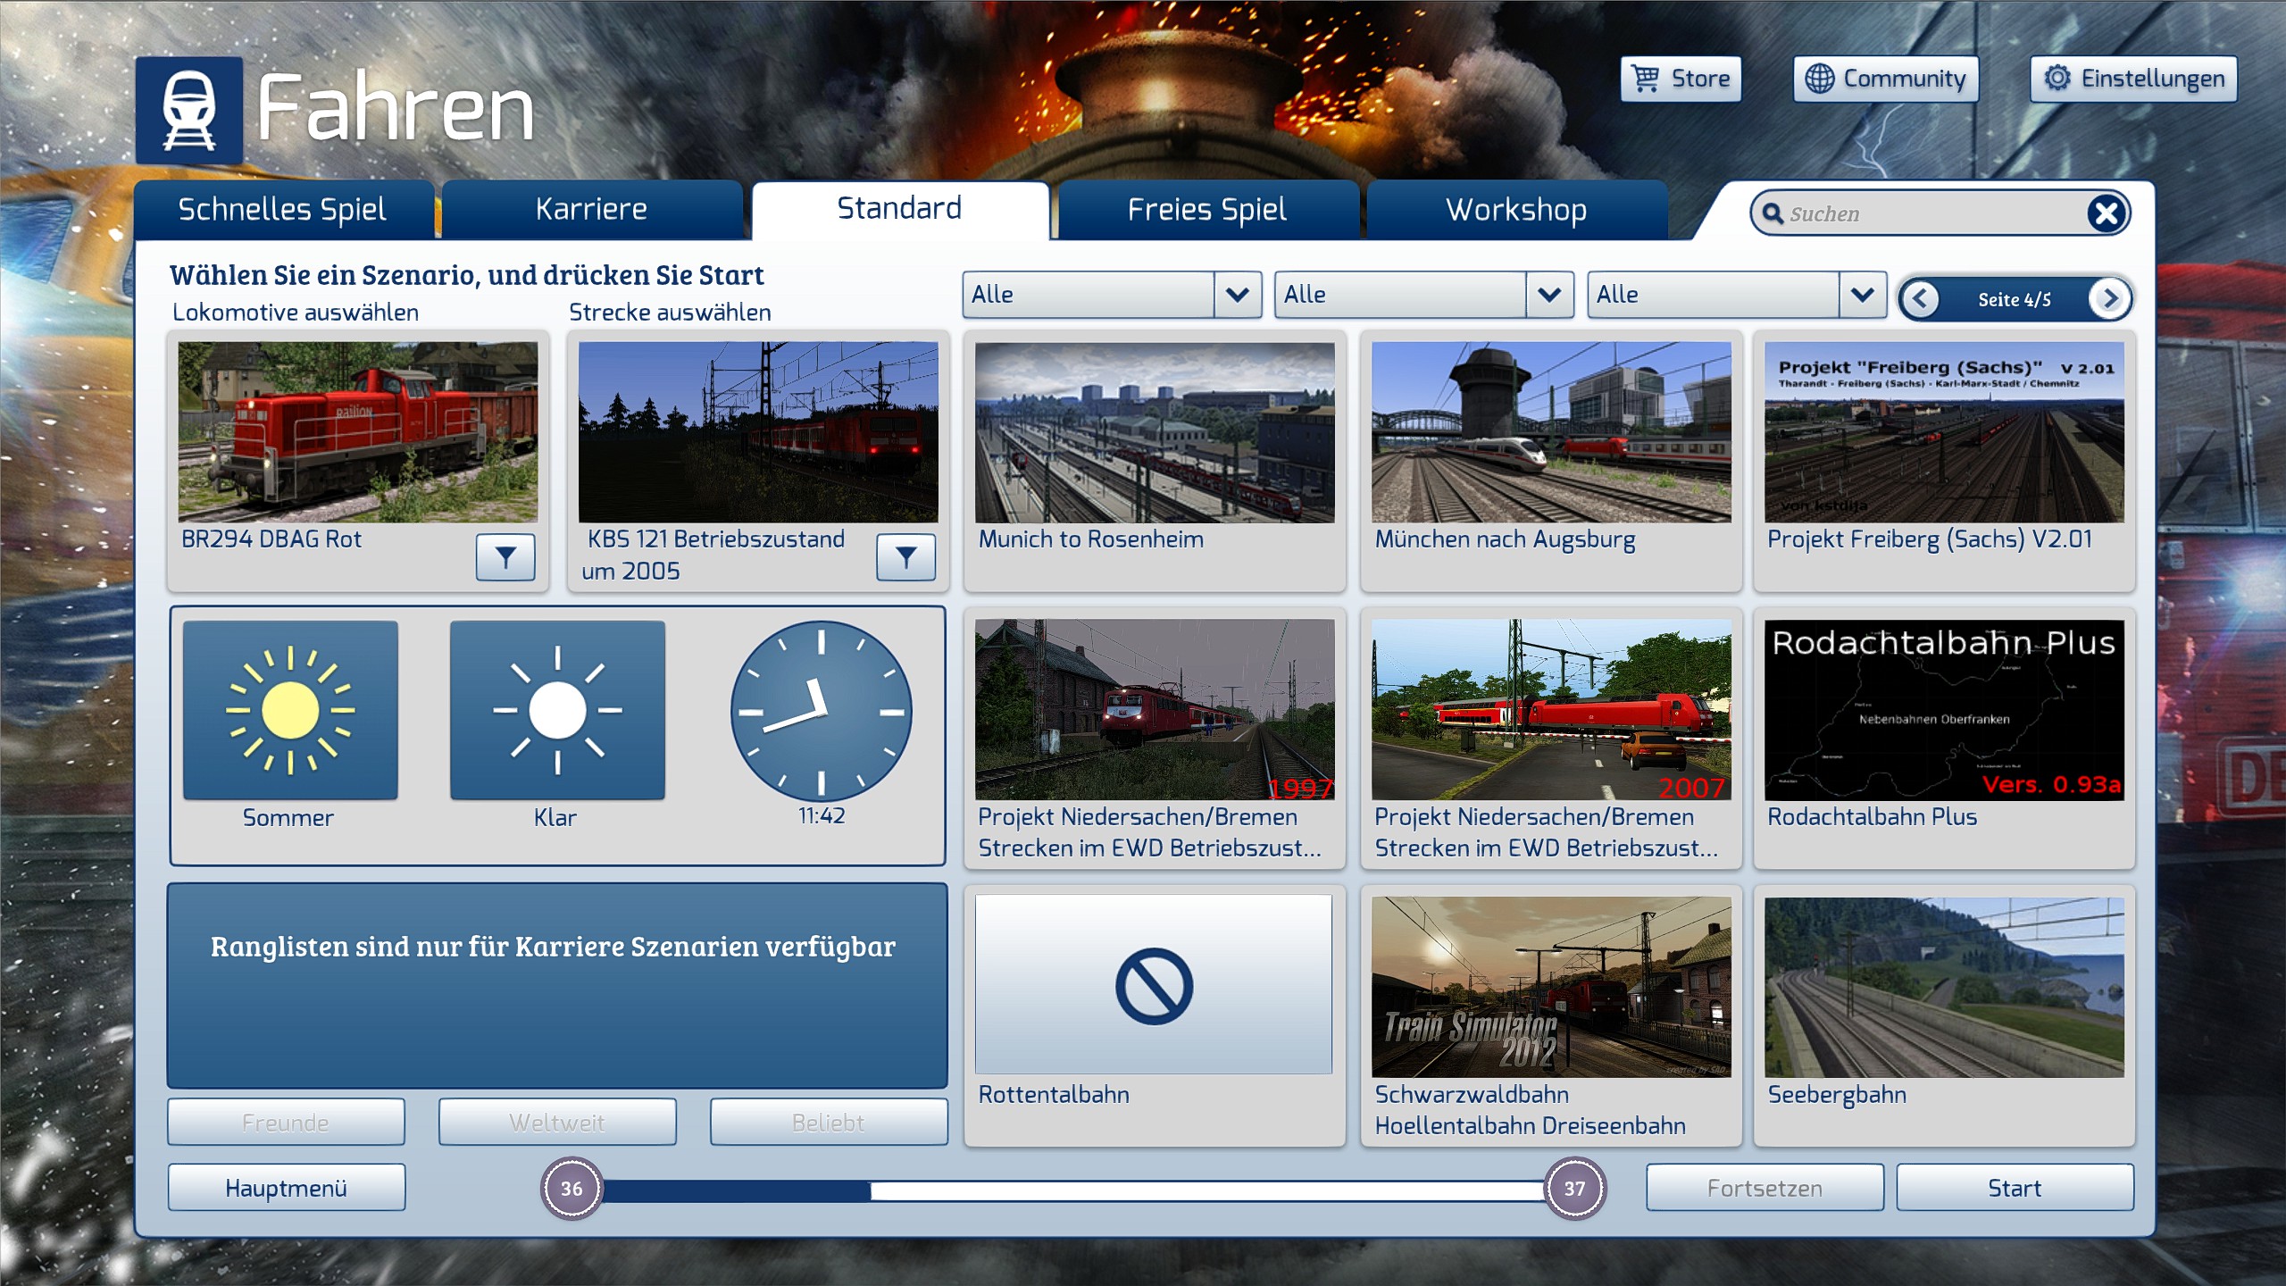The image size is (2286, 1286).
Task: Select the Seebergbahn route thumbnail
Action: coord(1944,987)
